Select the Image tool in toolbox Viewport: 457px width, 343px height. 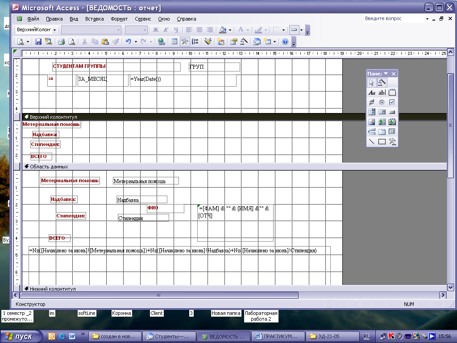372,122
